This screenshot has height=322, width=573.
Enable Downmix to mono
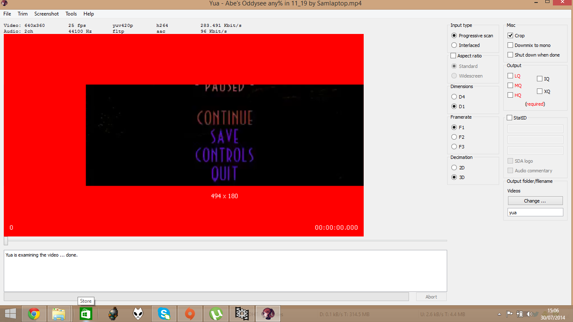point(510,45)
